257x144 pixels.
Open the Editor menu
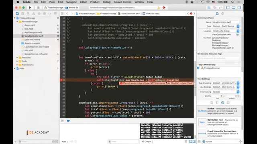(83, 2)
